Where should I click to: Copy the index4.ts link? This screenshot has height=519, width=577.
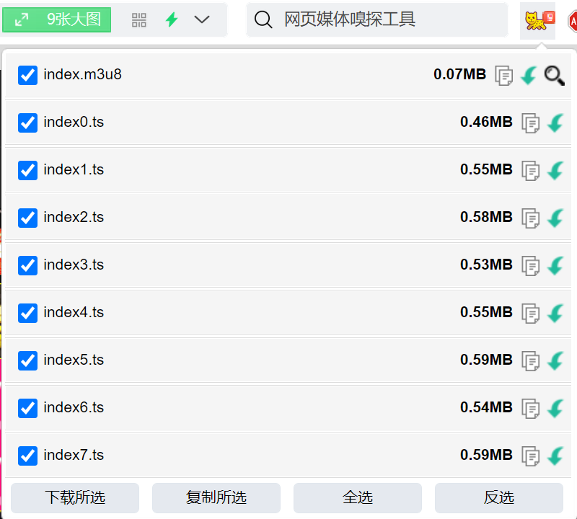point(531,314)
